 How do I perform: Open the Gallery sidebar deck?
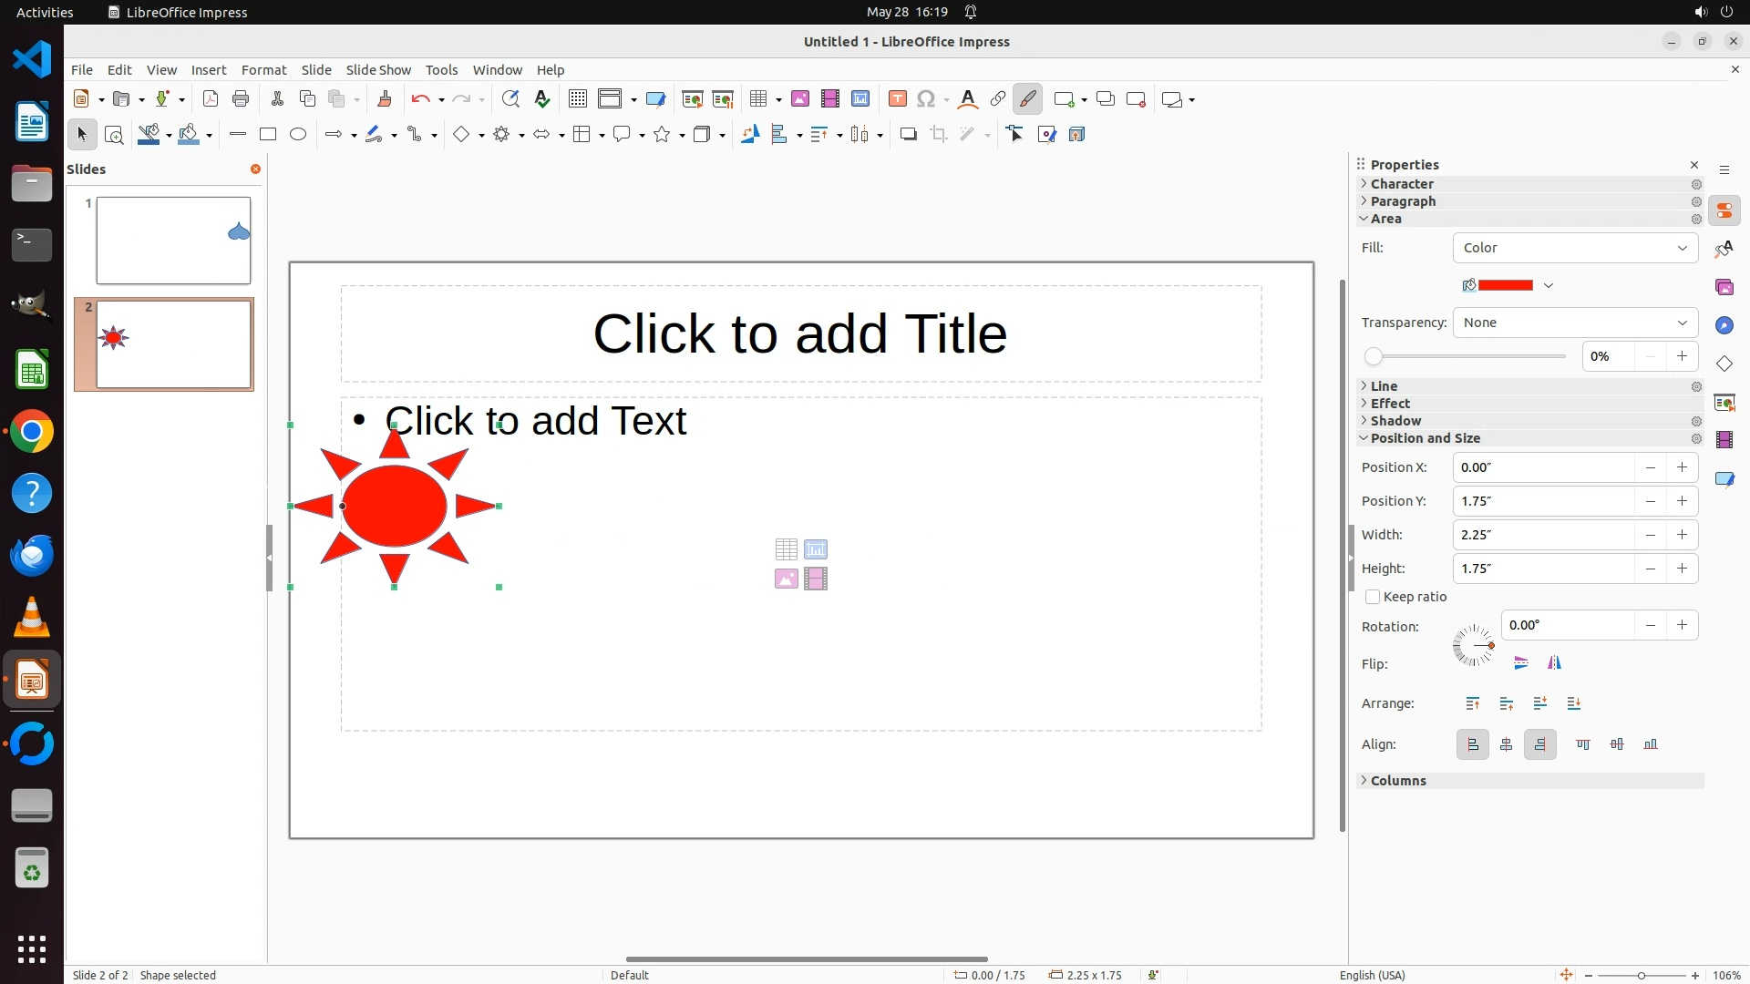[x=1724, y=288]
